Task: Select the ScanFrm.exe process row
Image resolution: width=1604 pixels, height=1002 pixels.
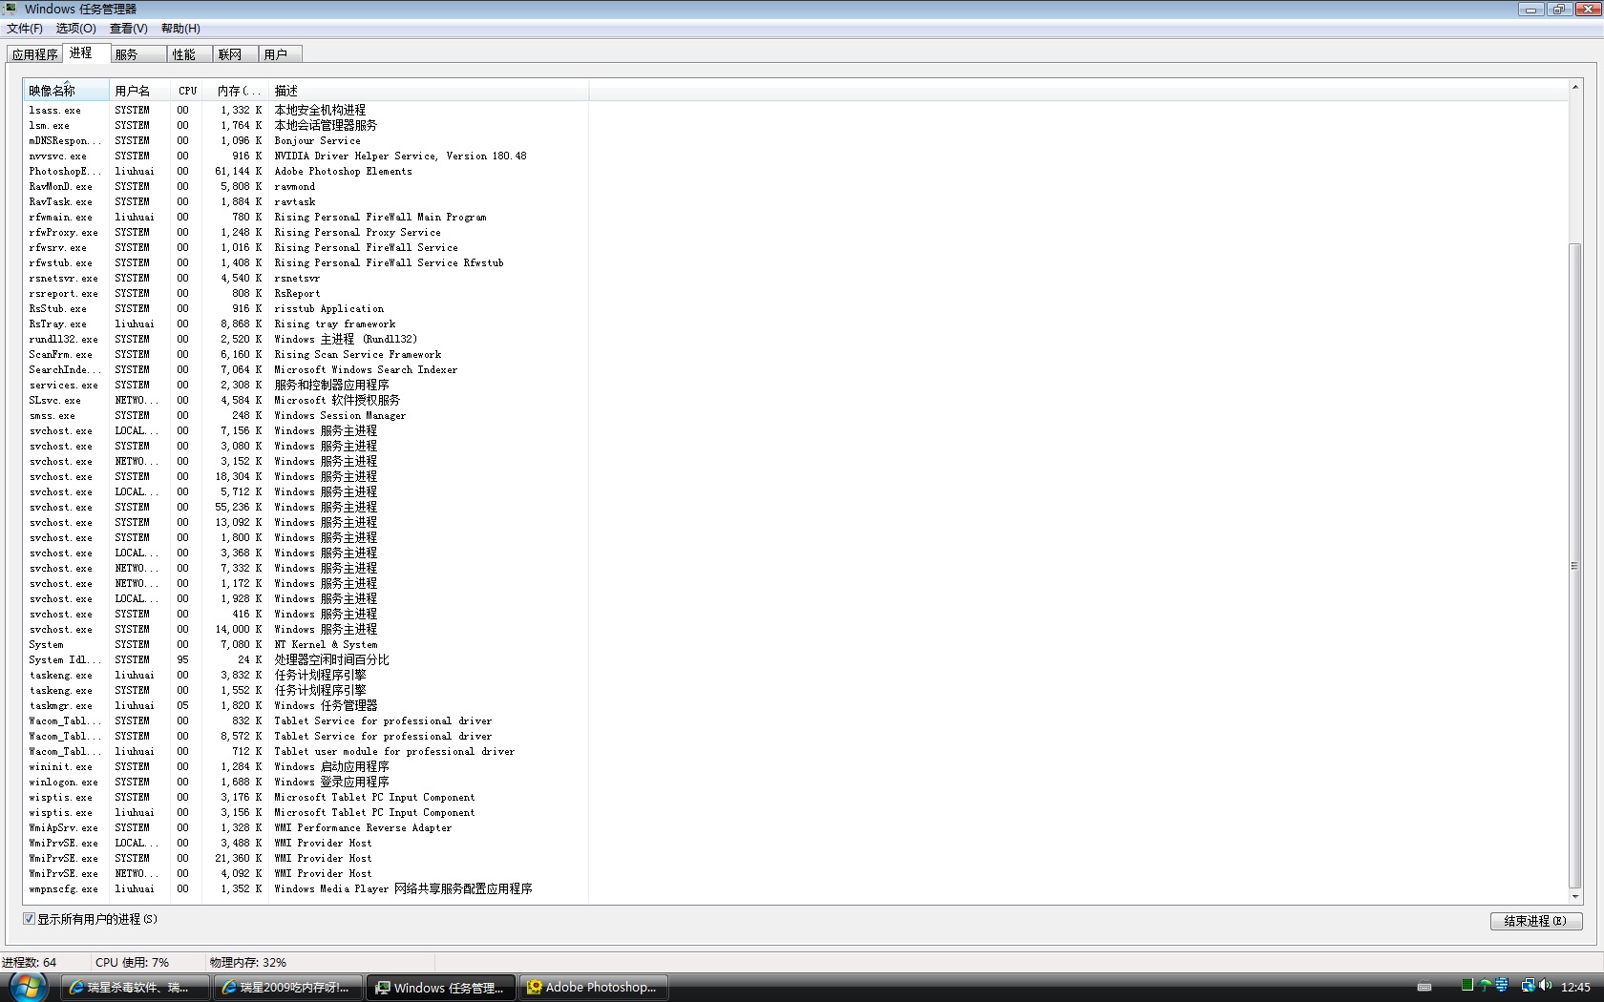Action: 306,354
